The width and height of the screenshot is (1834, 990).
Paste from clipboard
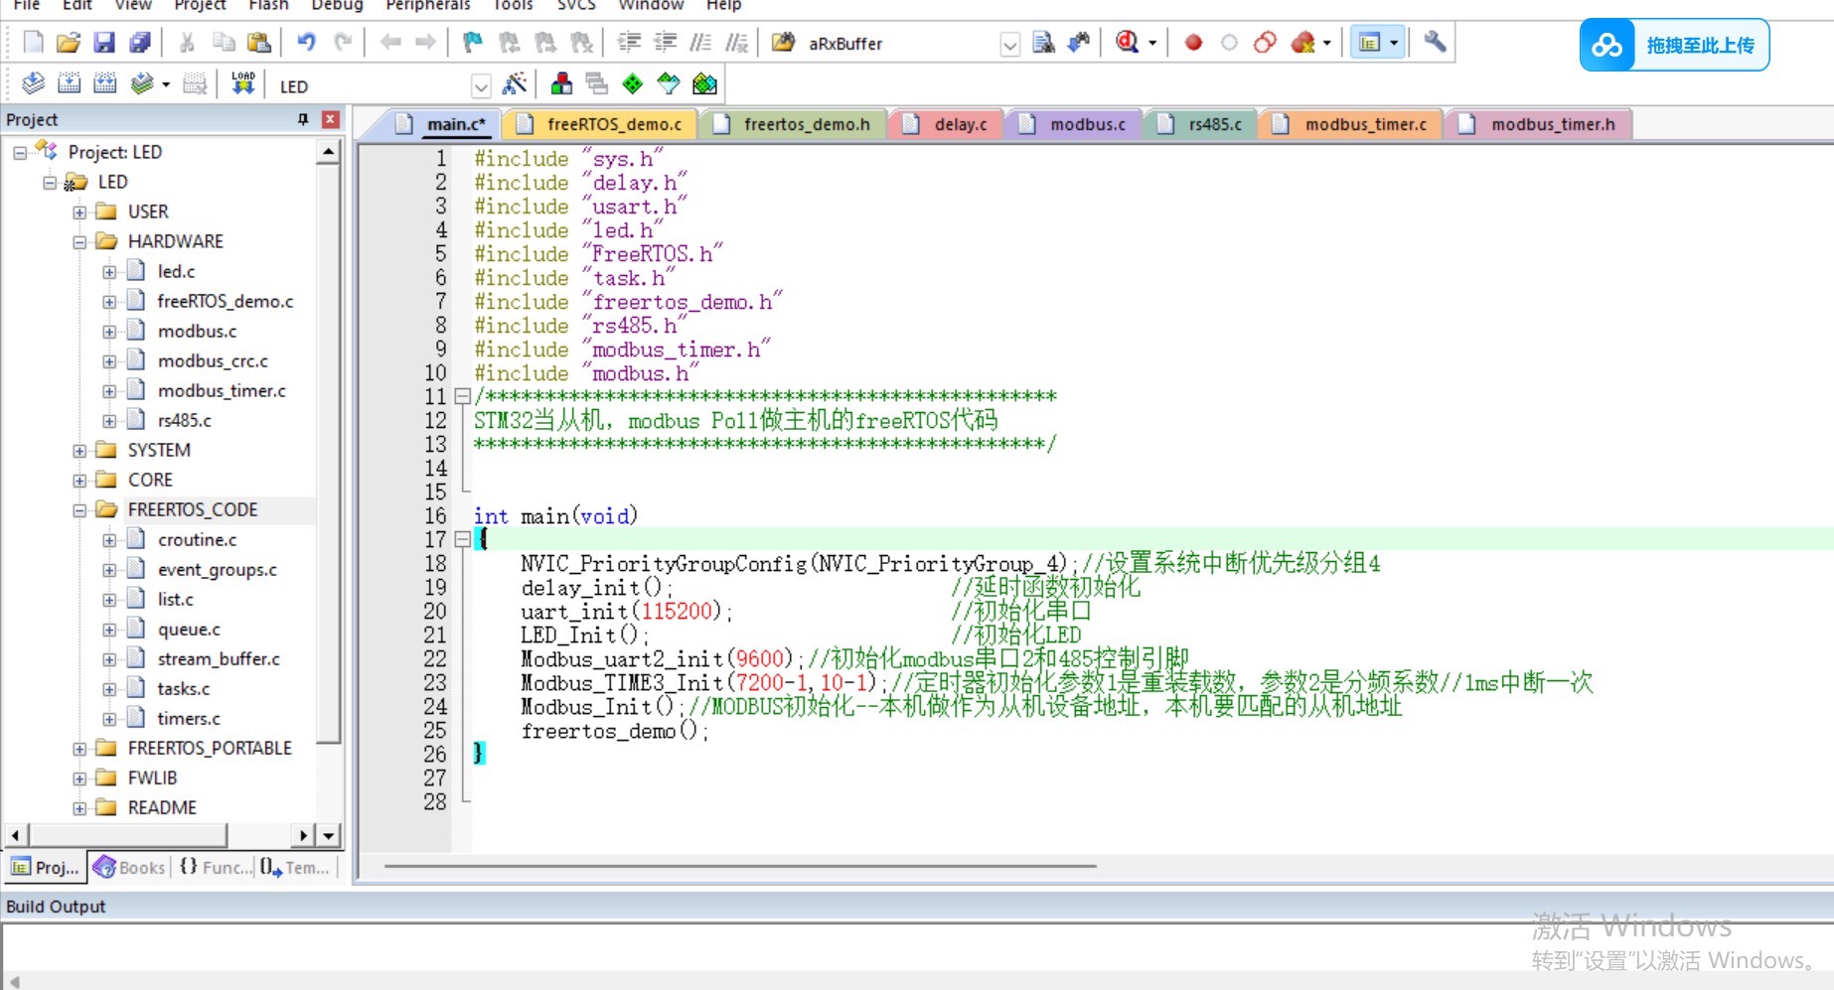258,43
